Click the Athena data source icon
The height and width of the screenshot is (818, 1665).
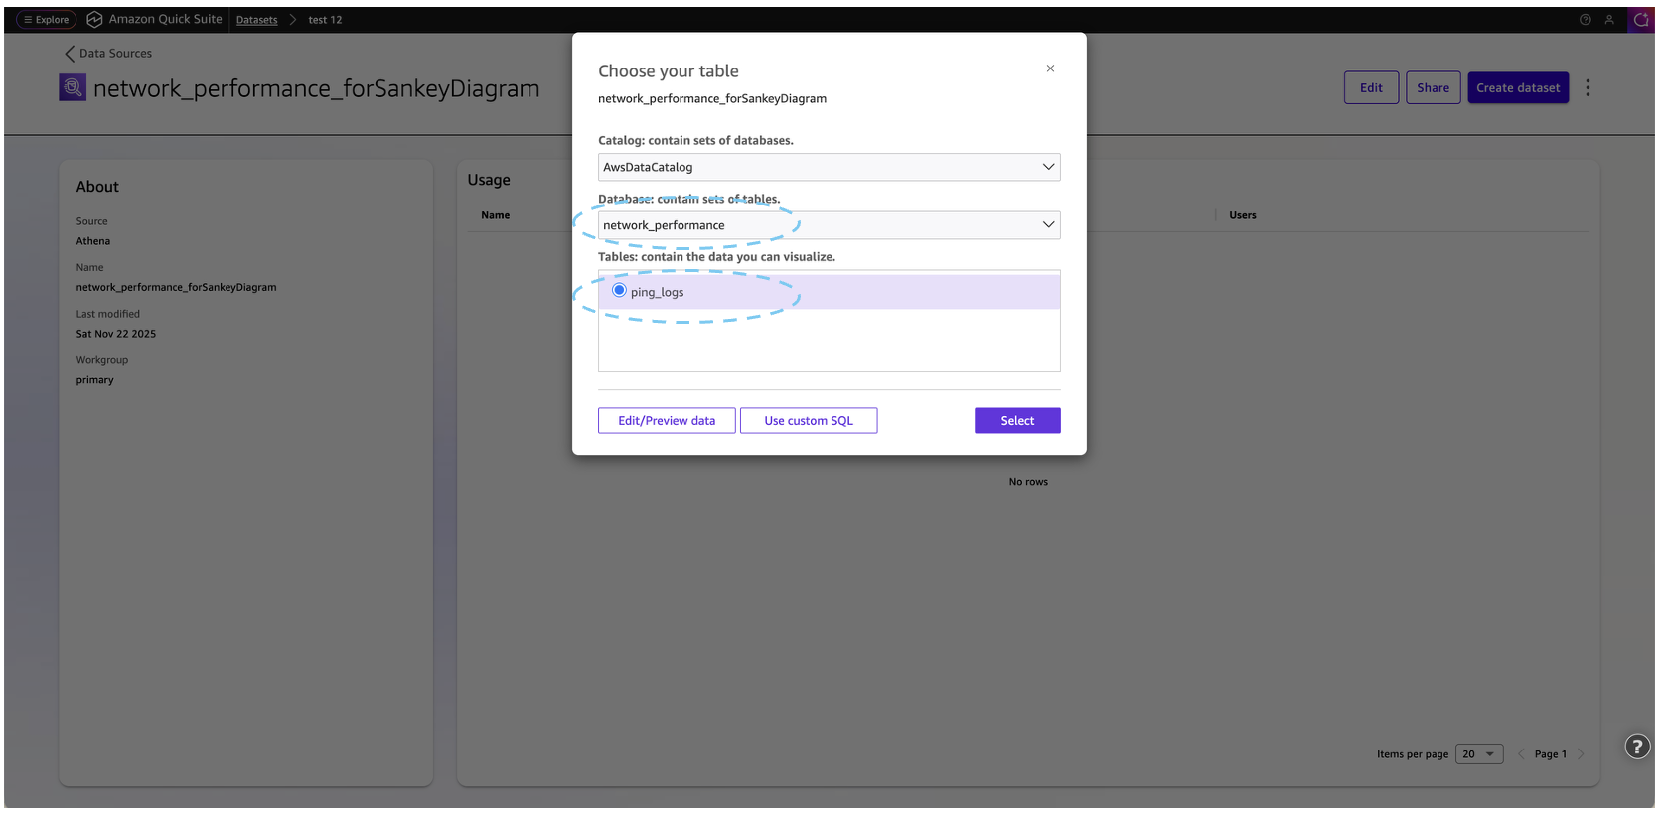[x=73, y=88]
